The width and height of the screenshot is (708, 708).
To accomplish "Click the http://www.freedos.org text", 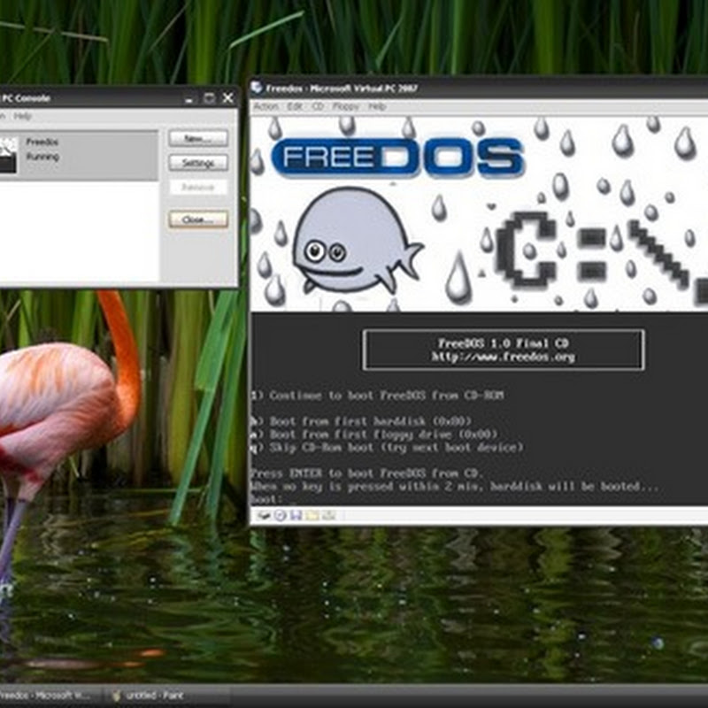I will tap(503, 358).
